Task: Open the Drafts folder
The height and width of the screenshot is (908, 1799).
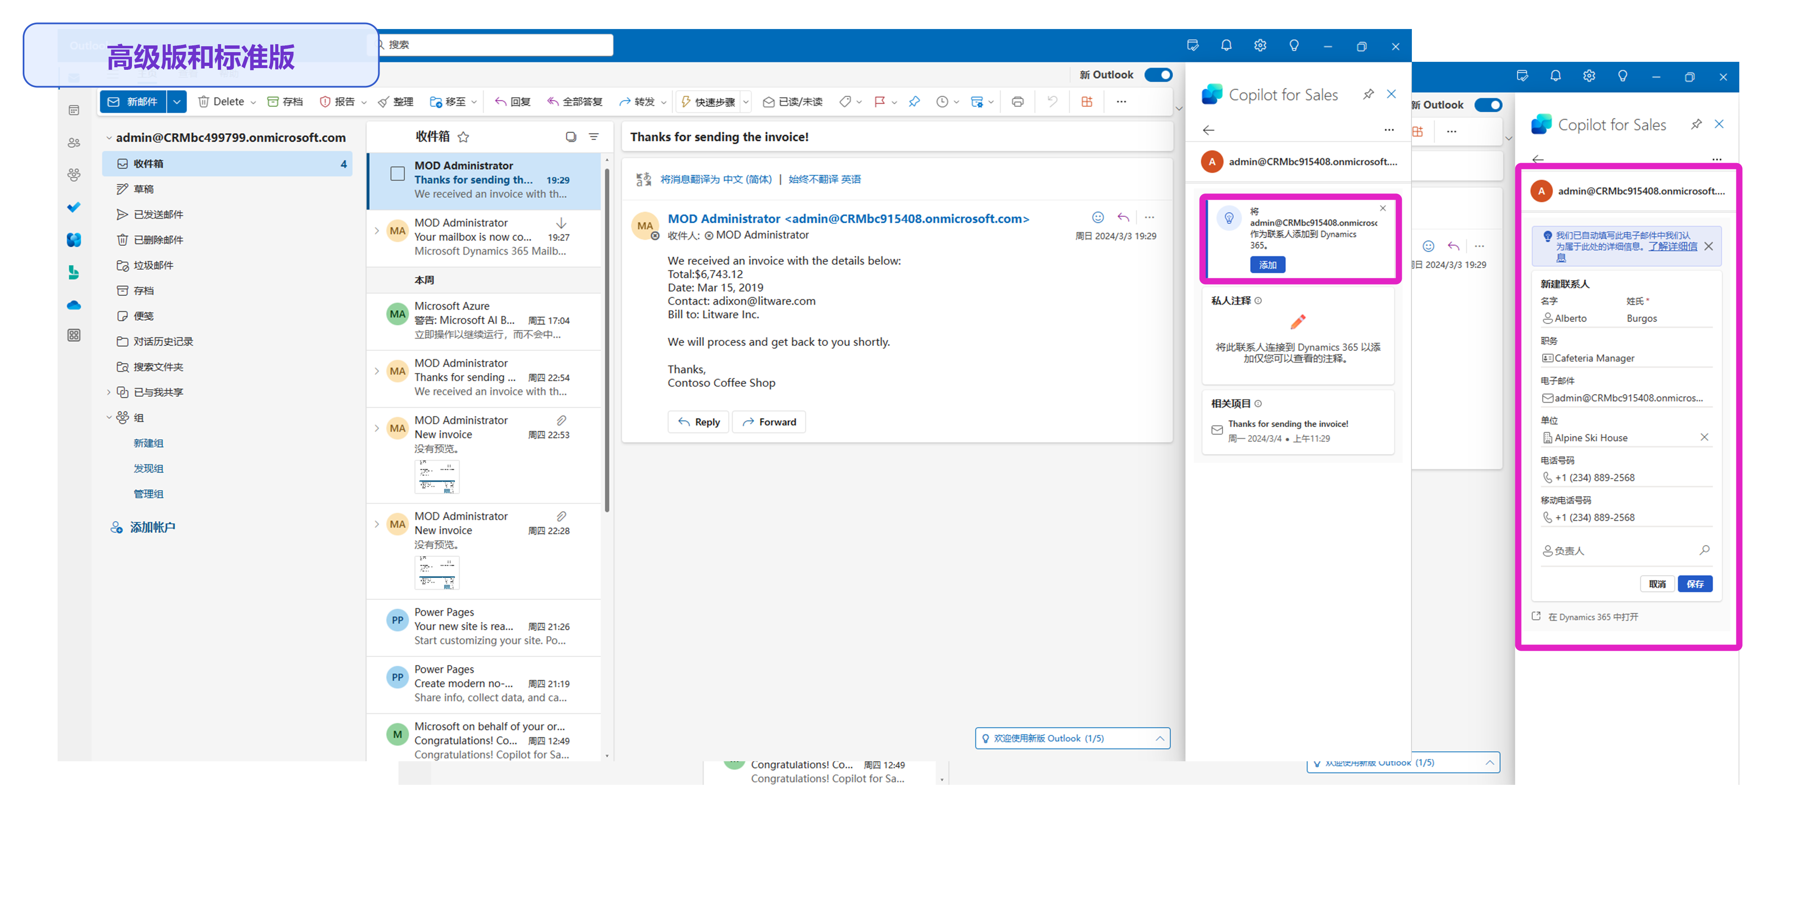Action: [143, 189]
